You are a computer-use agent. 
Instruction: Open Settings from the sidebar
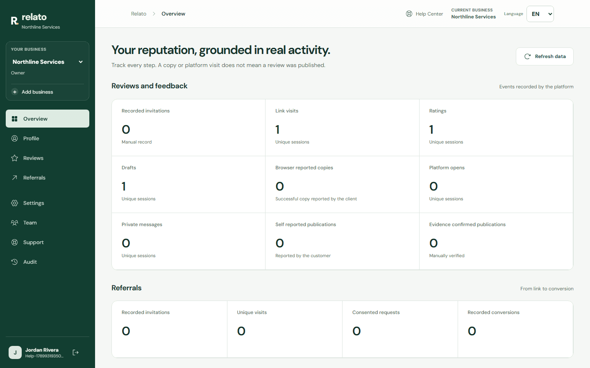click(x=48, y=203)
